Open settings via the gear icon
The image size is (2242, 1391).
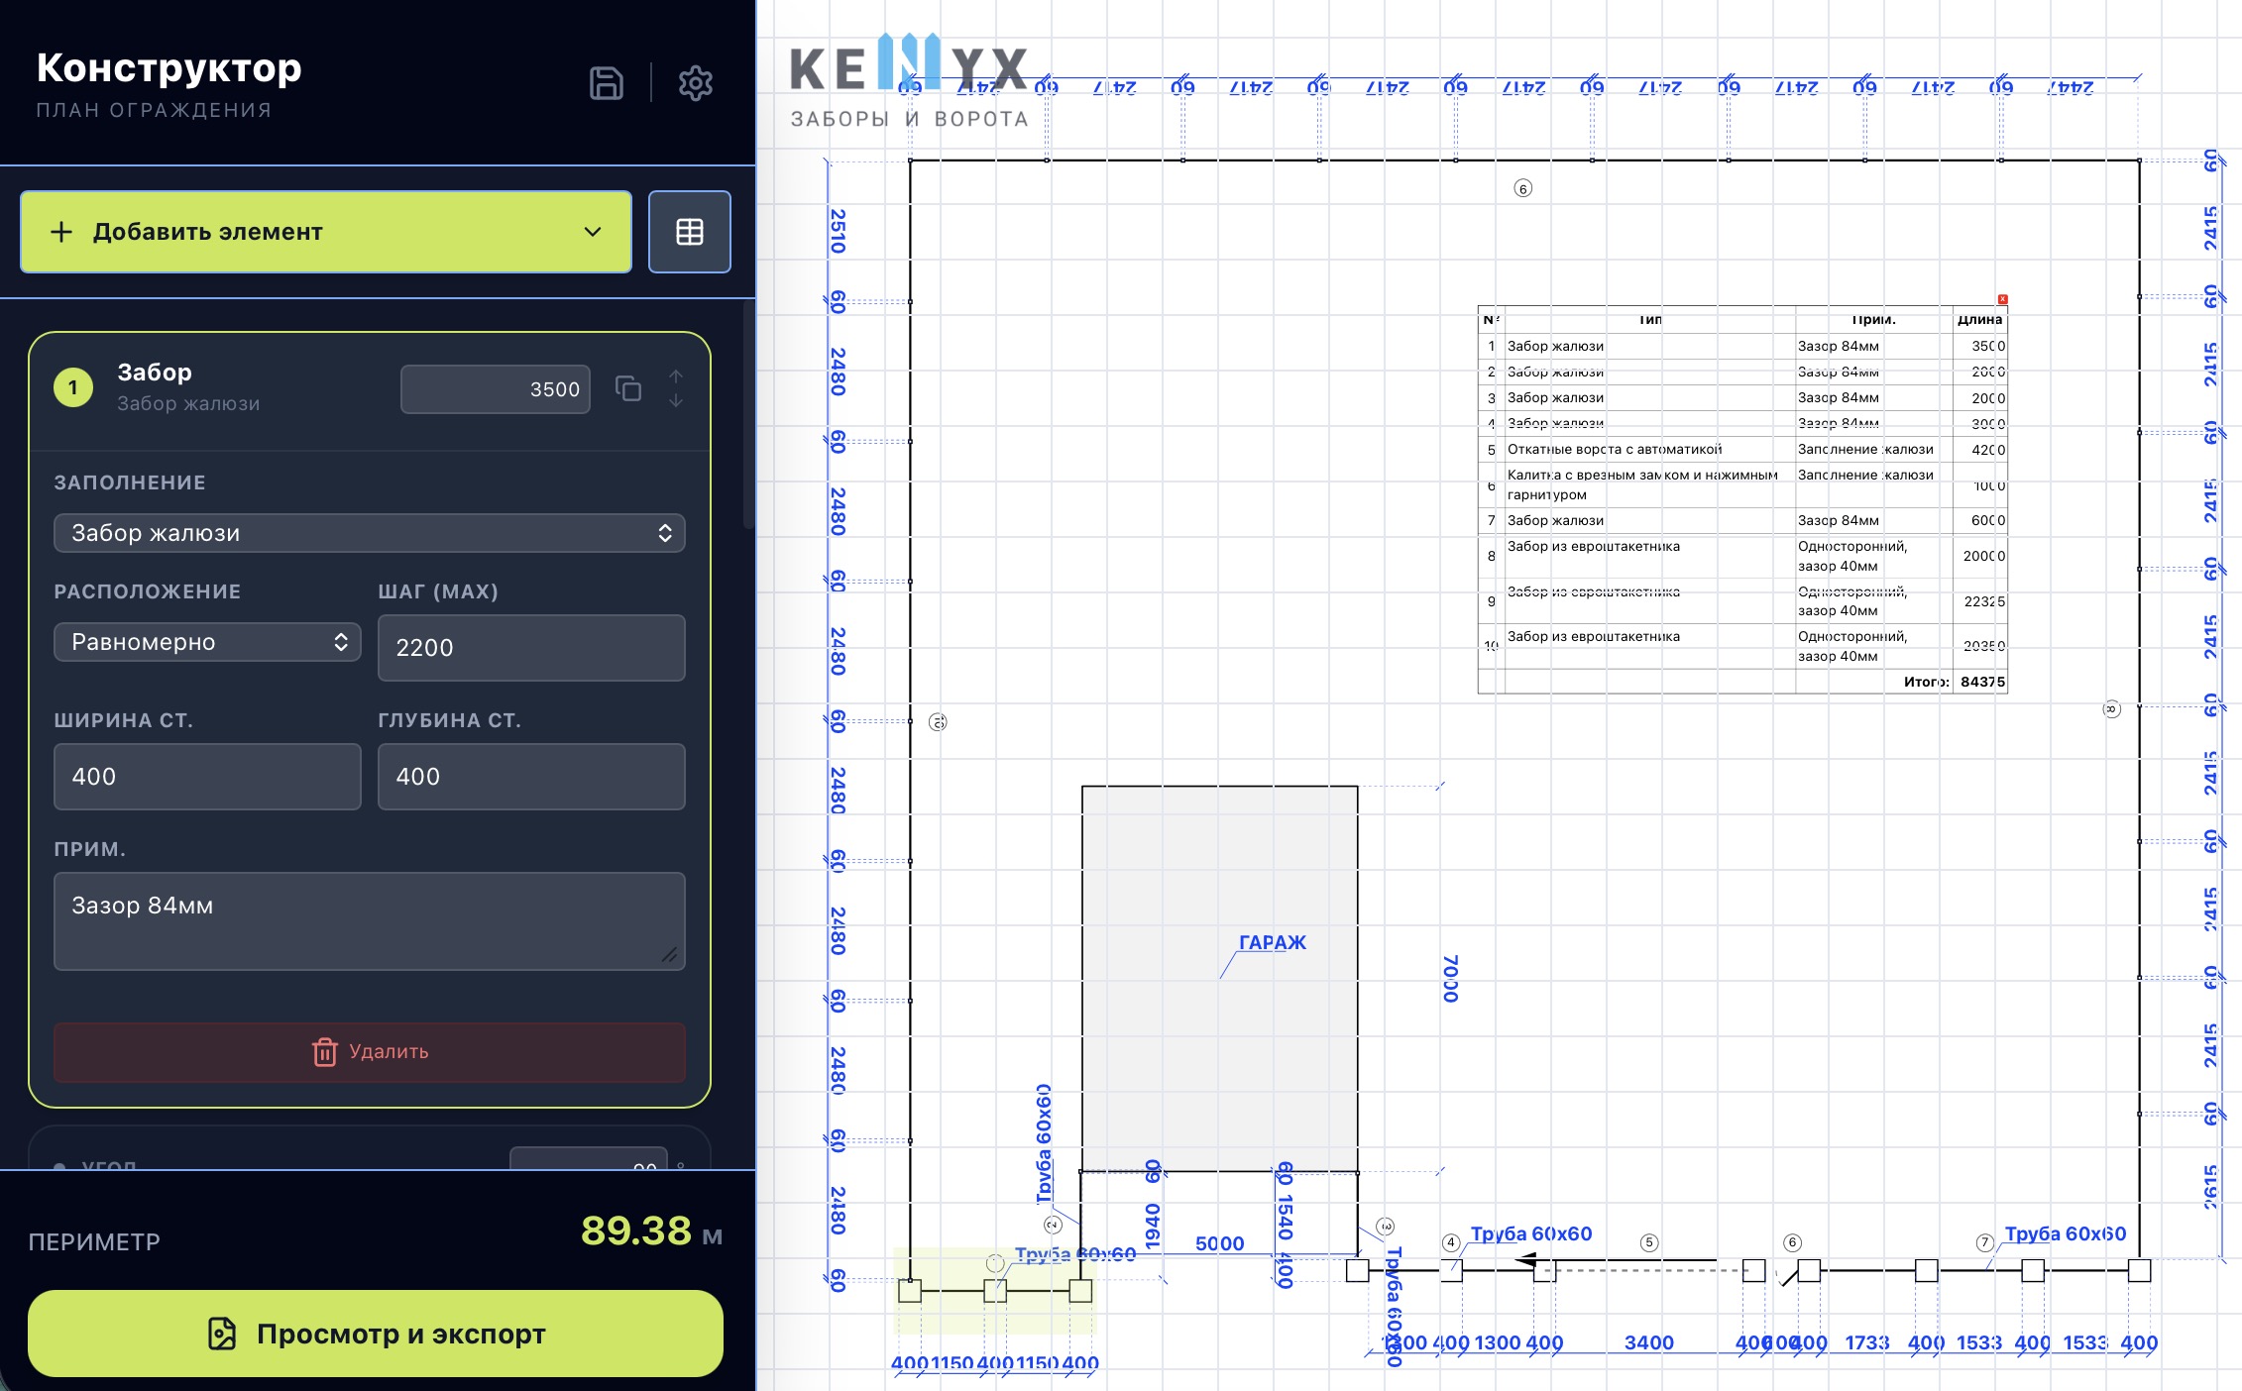[696, 83]
